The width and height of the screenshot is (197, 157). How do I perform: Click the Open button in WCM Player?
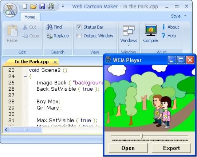(128, 148)
